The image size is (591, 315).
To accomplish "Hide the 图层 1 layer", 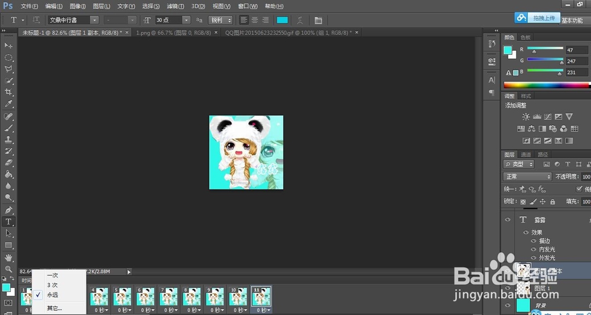I will pos(508,288).
